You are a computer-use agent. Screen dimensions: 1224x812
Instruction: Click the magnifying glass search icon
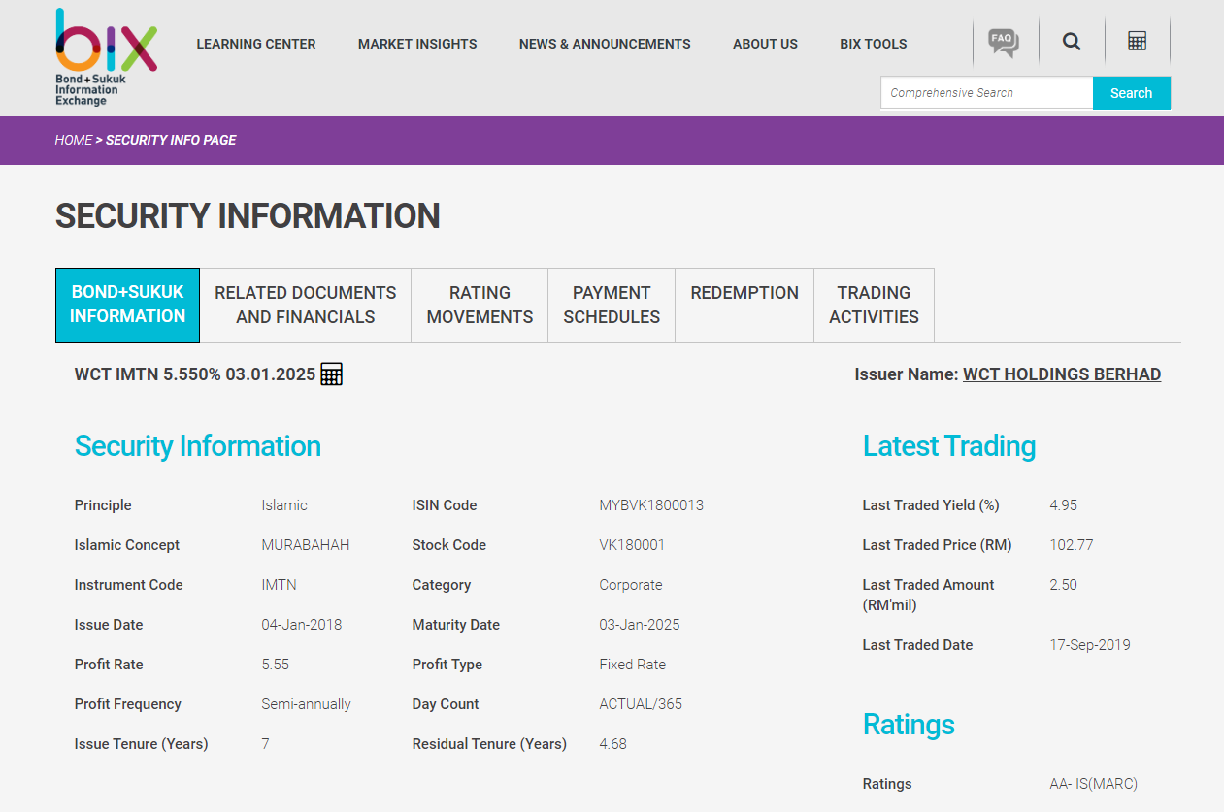[1072, 42]
